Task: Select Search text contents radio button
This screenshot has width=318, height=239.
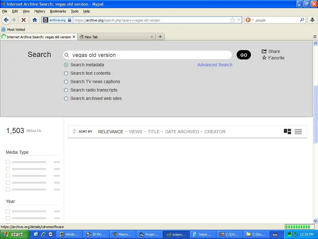Action: pyautogui.click(x=66, y=73)
